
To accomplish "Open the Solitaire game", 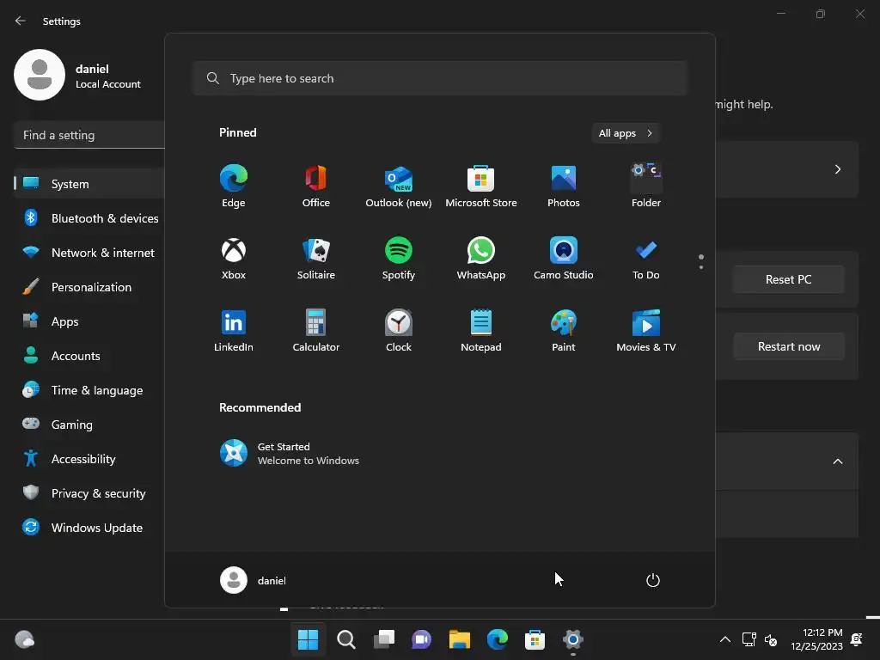I will pos(316,259).
